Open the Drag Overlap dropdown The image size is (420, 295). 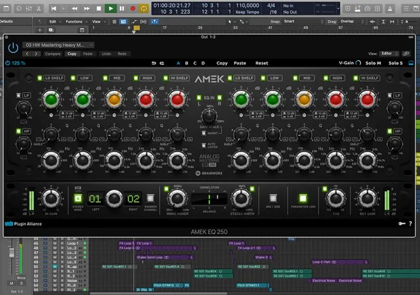click(352, 22)
